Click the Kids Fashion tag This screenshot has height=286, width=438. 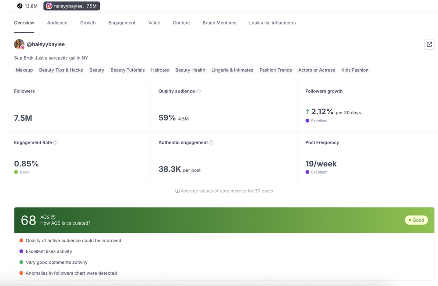pos(355,70)
